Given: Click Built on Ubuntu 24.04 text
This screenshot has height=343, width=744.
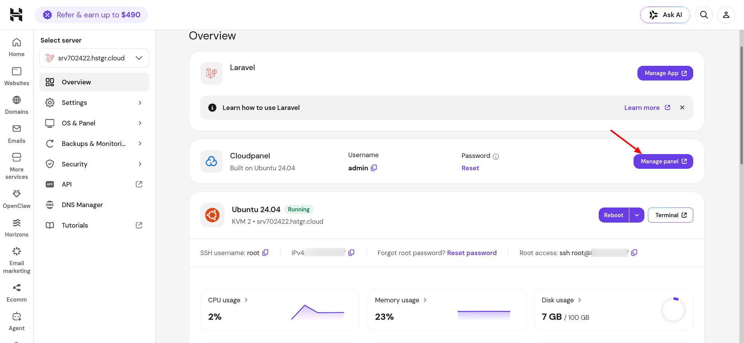Looking at the screenshot, I should tap(262, 168).
